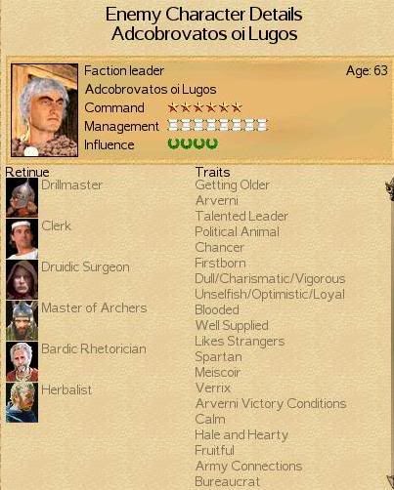The width and height of the screenshot is (394, 490).
Task: Click the Hale and Hearty trait
Action: [x=241, y=434]
